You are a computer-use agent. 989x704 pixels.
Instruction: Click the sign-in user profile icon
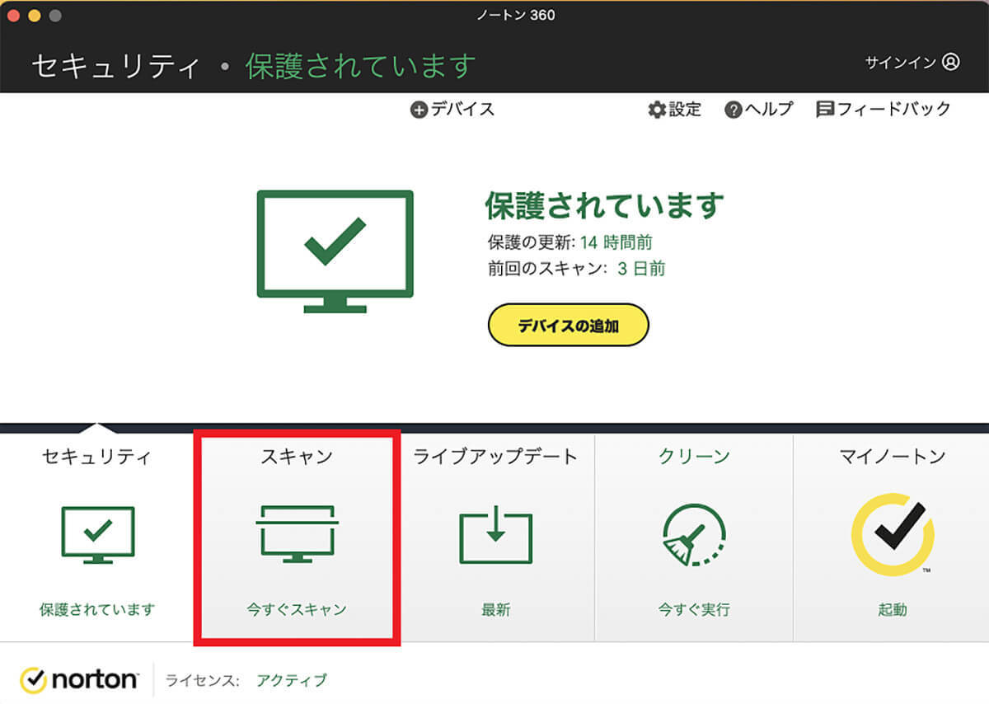click(x=950, y=62)
